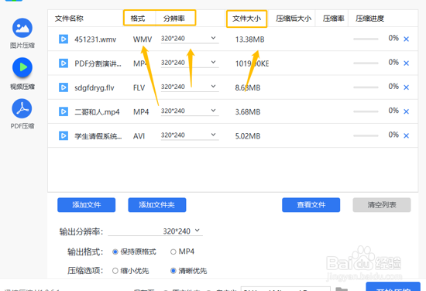Image resolution: width=426 pixels, height=291 pixels.
Task: Click the 查看文件 button
Action: tap(311, 205)
